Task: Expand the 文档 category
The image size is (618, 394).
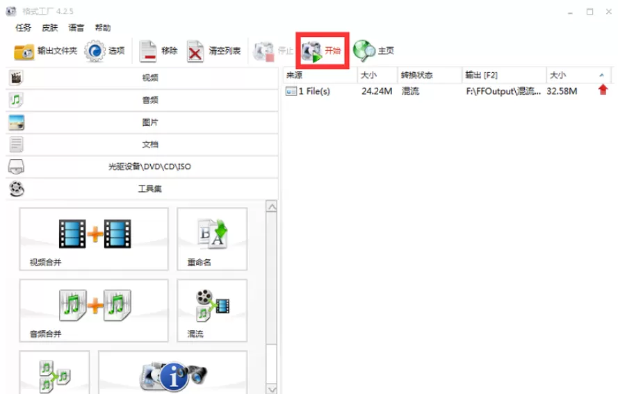Action: tap(142, 145)
